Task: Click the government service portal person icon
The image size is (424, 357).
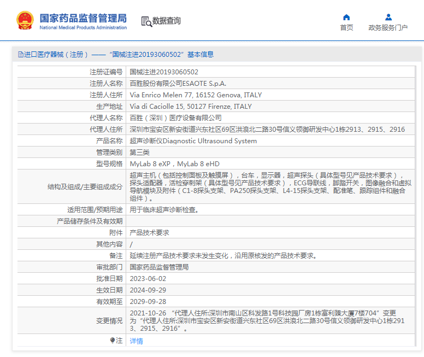Action: (x=388, y=17)
